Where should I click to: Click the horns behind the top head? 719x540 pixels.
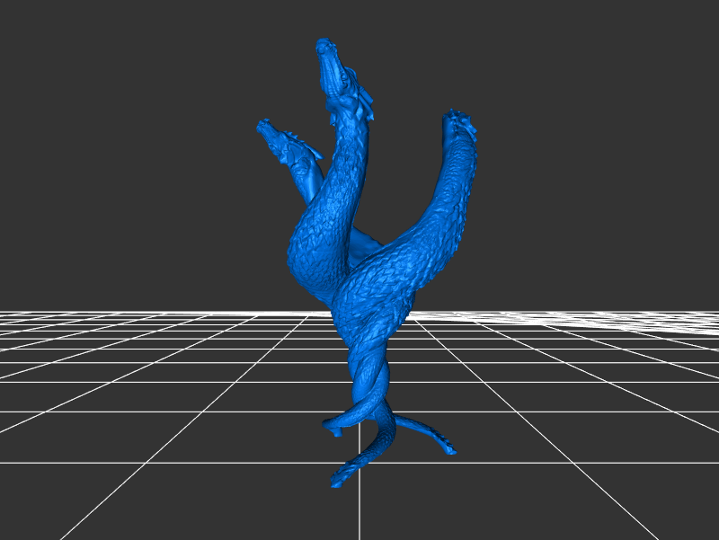(363, 105)
